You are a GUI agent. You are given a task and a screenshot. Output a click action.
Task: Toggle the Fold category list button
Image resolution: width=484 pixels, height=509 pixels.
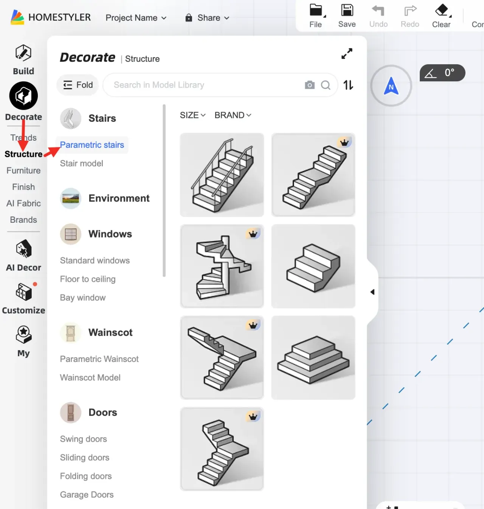pyautogui.click(x=78, y=85)
